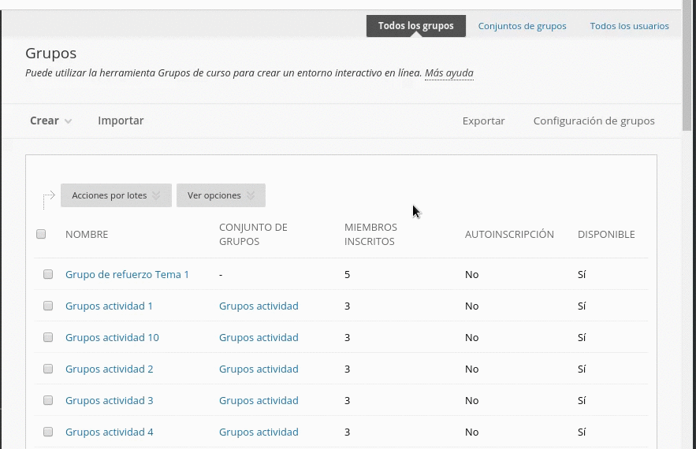Switch to Conjuntos de grupos tab

(522, 26)
